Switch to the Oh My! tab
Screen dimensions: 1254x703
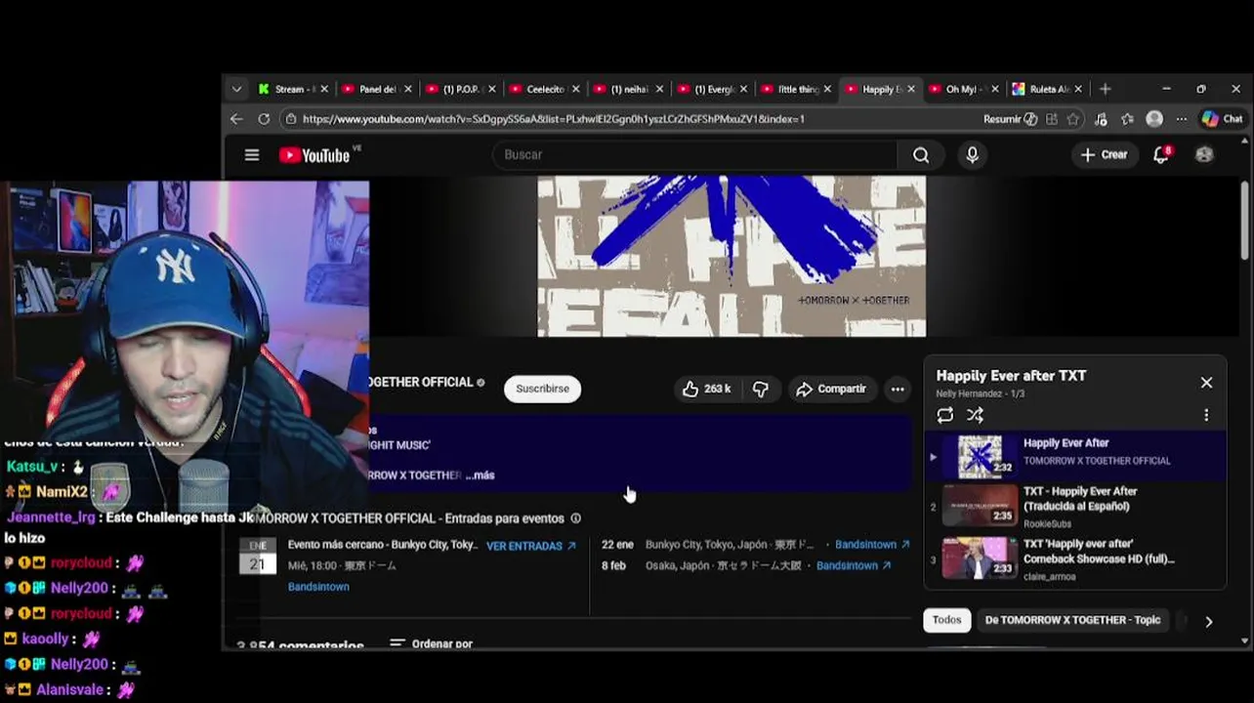point(964,89)
